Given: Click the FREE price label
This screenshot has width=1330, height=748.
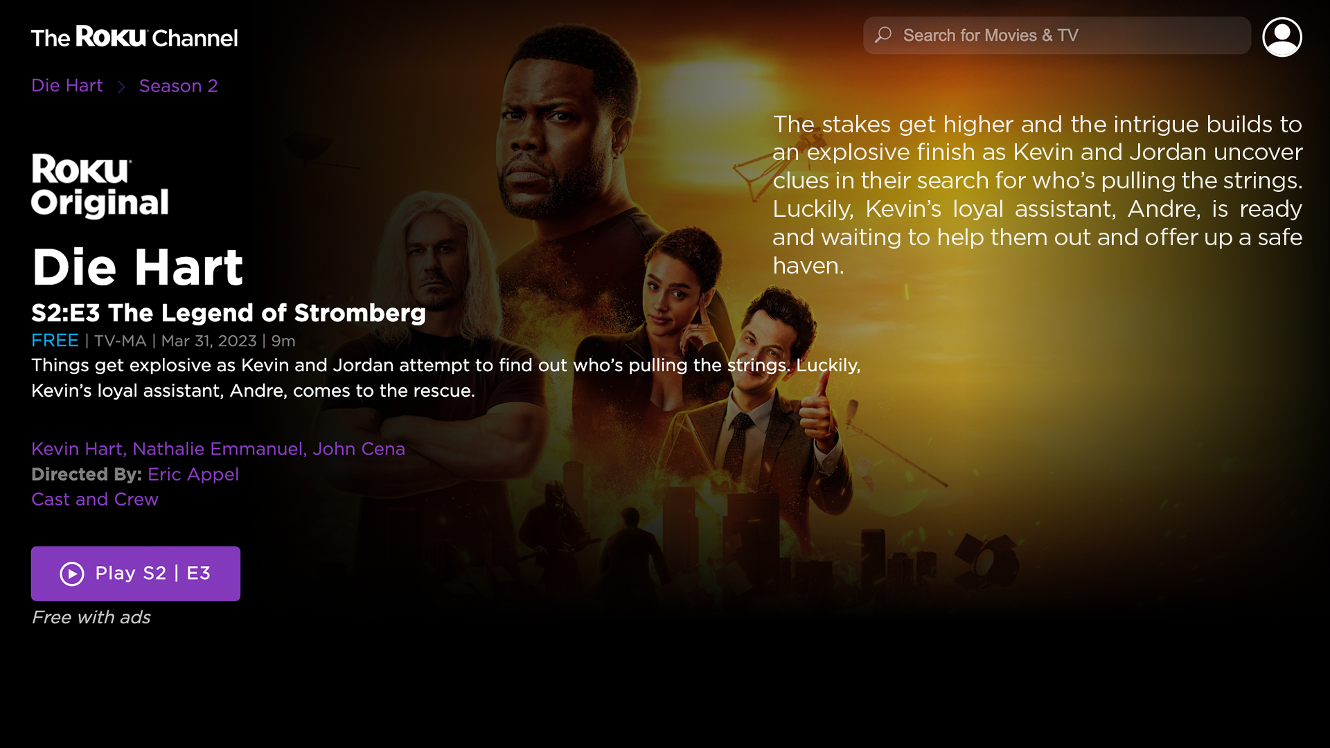Looking at the screenshot, I should (x=55, y=341).
